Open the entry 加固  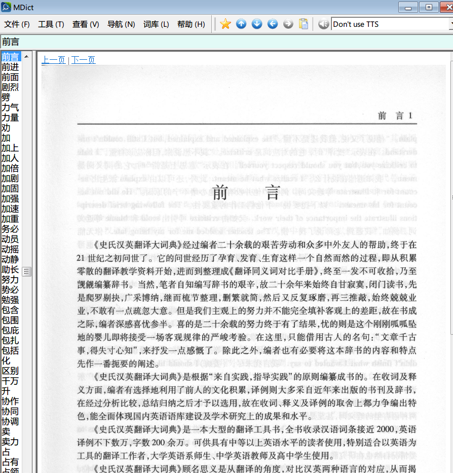[x=10, y=188]
